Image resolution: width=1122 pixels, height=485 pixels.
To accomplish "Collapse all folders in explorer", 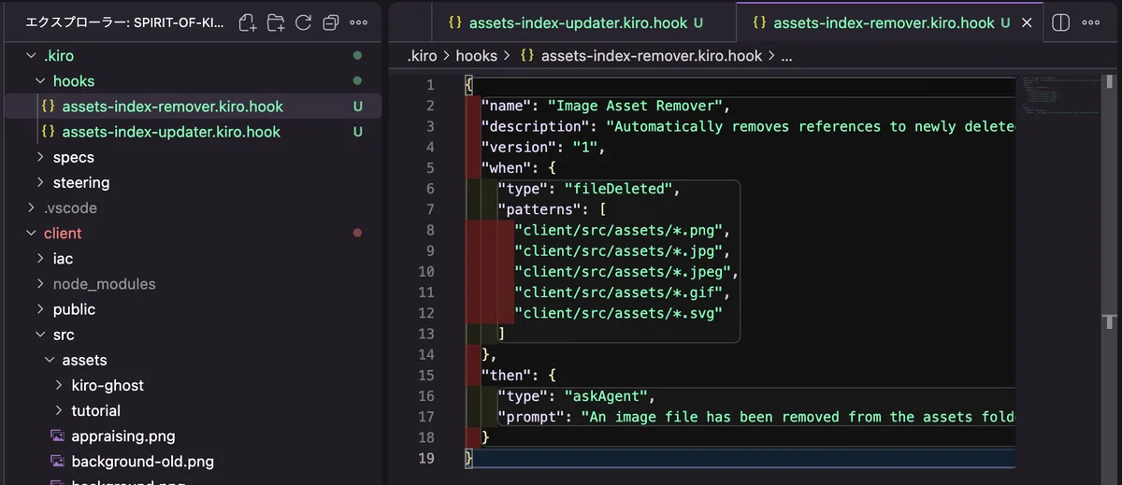I will coord(331,22).
